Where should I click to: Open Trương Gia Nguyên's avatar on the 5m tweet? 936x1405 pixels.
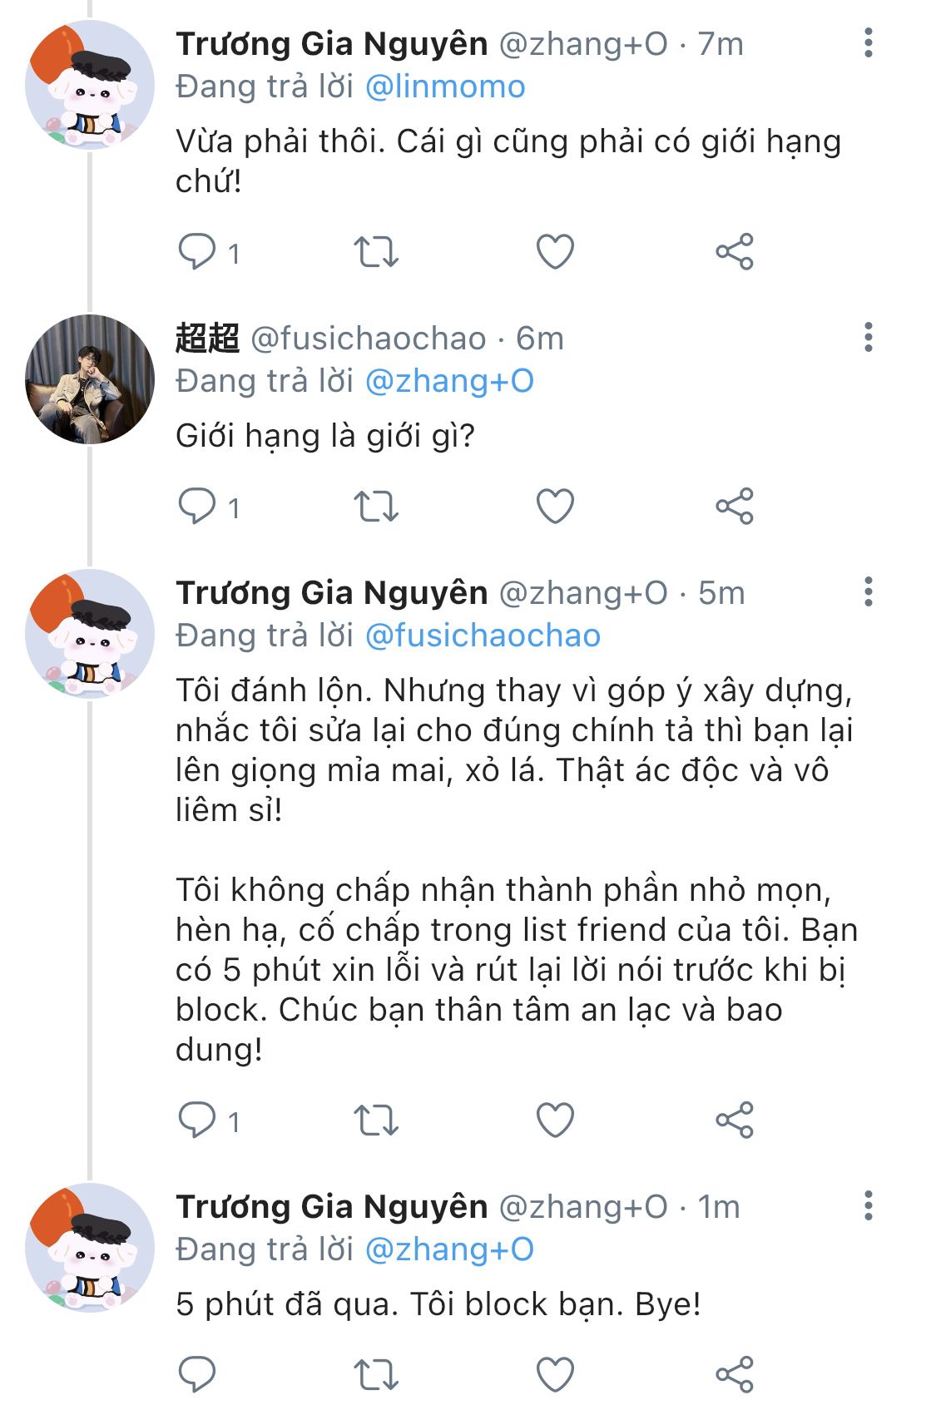pos(90,634)
